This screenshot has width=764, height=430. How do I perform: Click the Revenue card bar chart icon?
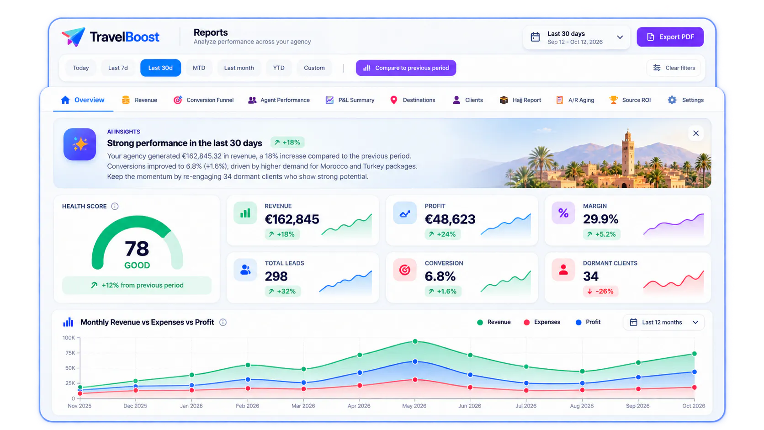tap(245, 213)
